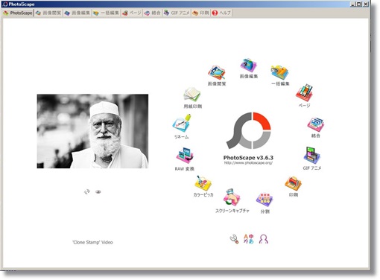
Task: Launch the スクリーンキャプチャ screen capture icon
Action: (x=232, y=197)
